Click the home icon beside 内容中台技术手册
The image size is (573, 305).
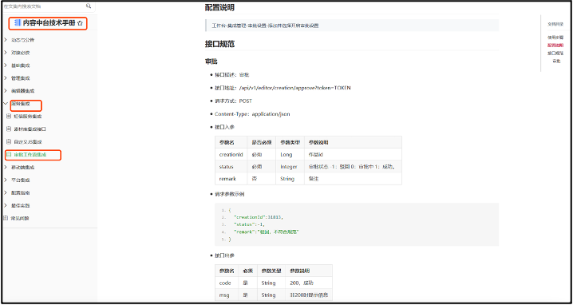coord(80,23)
